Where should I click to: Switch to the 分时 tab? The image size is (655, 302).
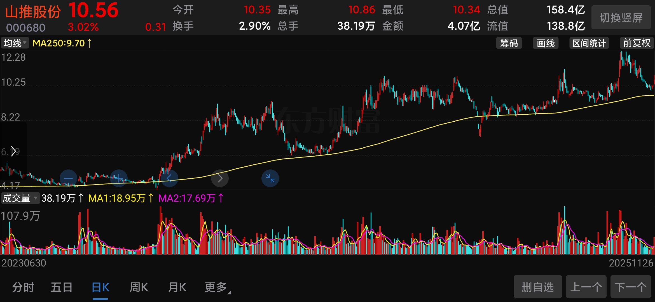[x=23, y=287]
